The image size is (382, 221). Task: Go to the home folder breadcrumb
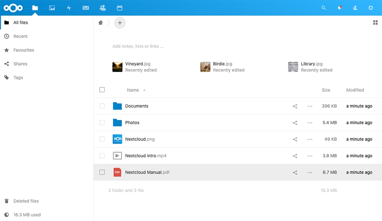tap(100, 22)
